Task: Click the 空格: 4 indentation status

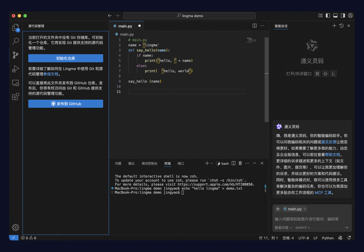Action: [288, 238]
